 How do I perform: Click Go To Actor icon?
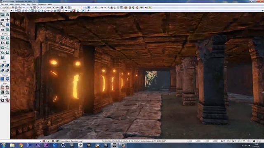(2, 100)
